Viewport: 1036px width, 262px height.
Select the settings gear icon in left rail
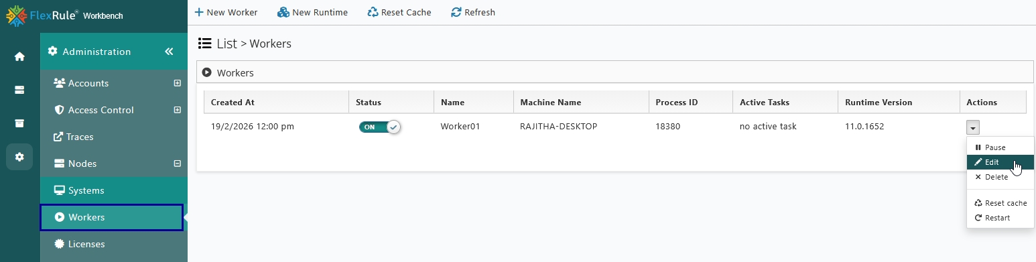click(x=19, y=157)
